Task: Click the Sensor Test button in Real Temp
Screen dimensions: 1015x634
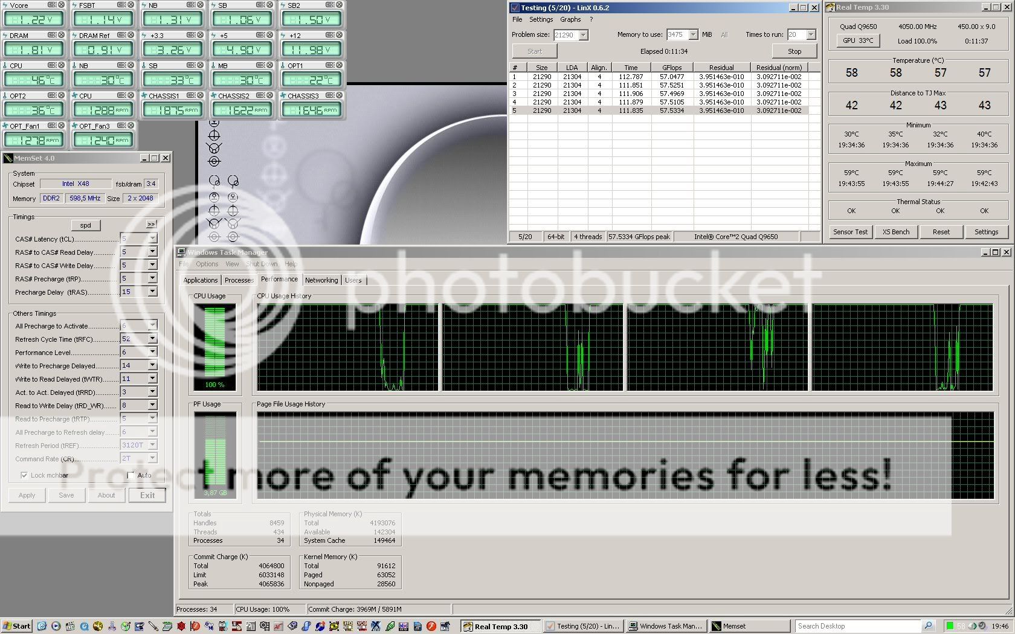Action: [850, 232]
